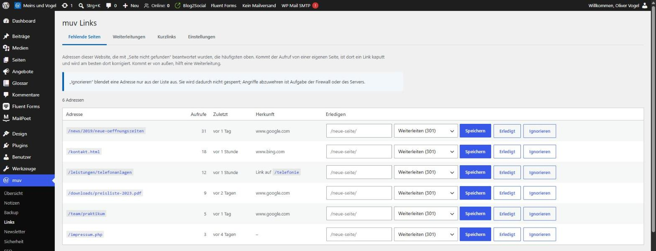Open Backup in the muv submenu
Image resolution: width=656 pixels, height=251 pixels.
tap(11, 213)
